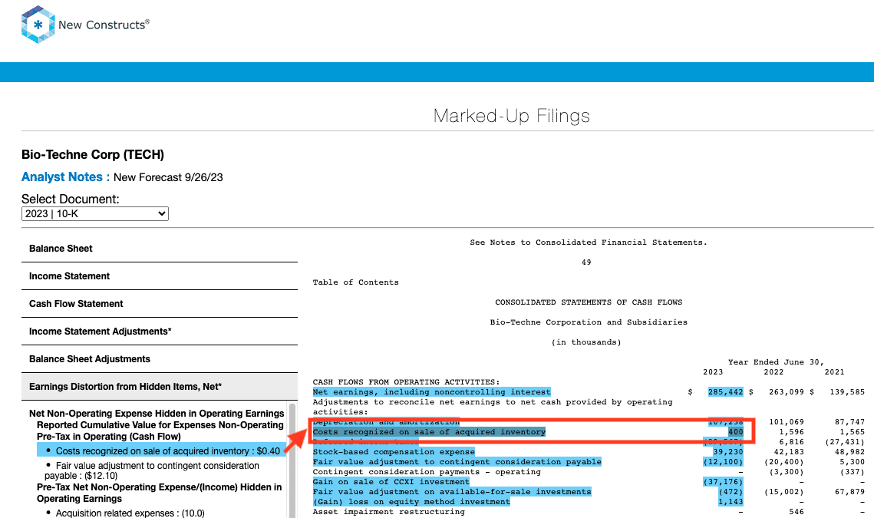Open Income Statement Adjustments section
Screen dimensions: 874x518
click(160, 332)
